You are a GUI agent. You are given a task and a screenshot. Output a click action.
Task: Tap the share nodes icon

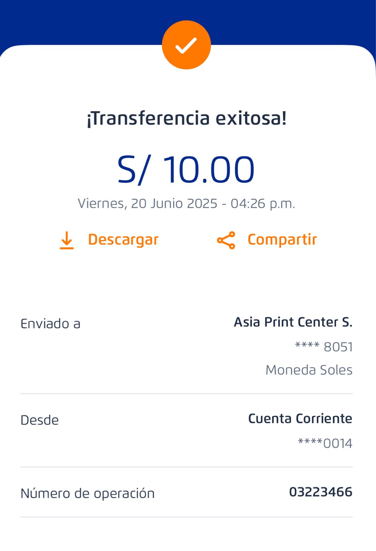coord(226,240)
